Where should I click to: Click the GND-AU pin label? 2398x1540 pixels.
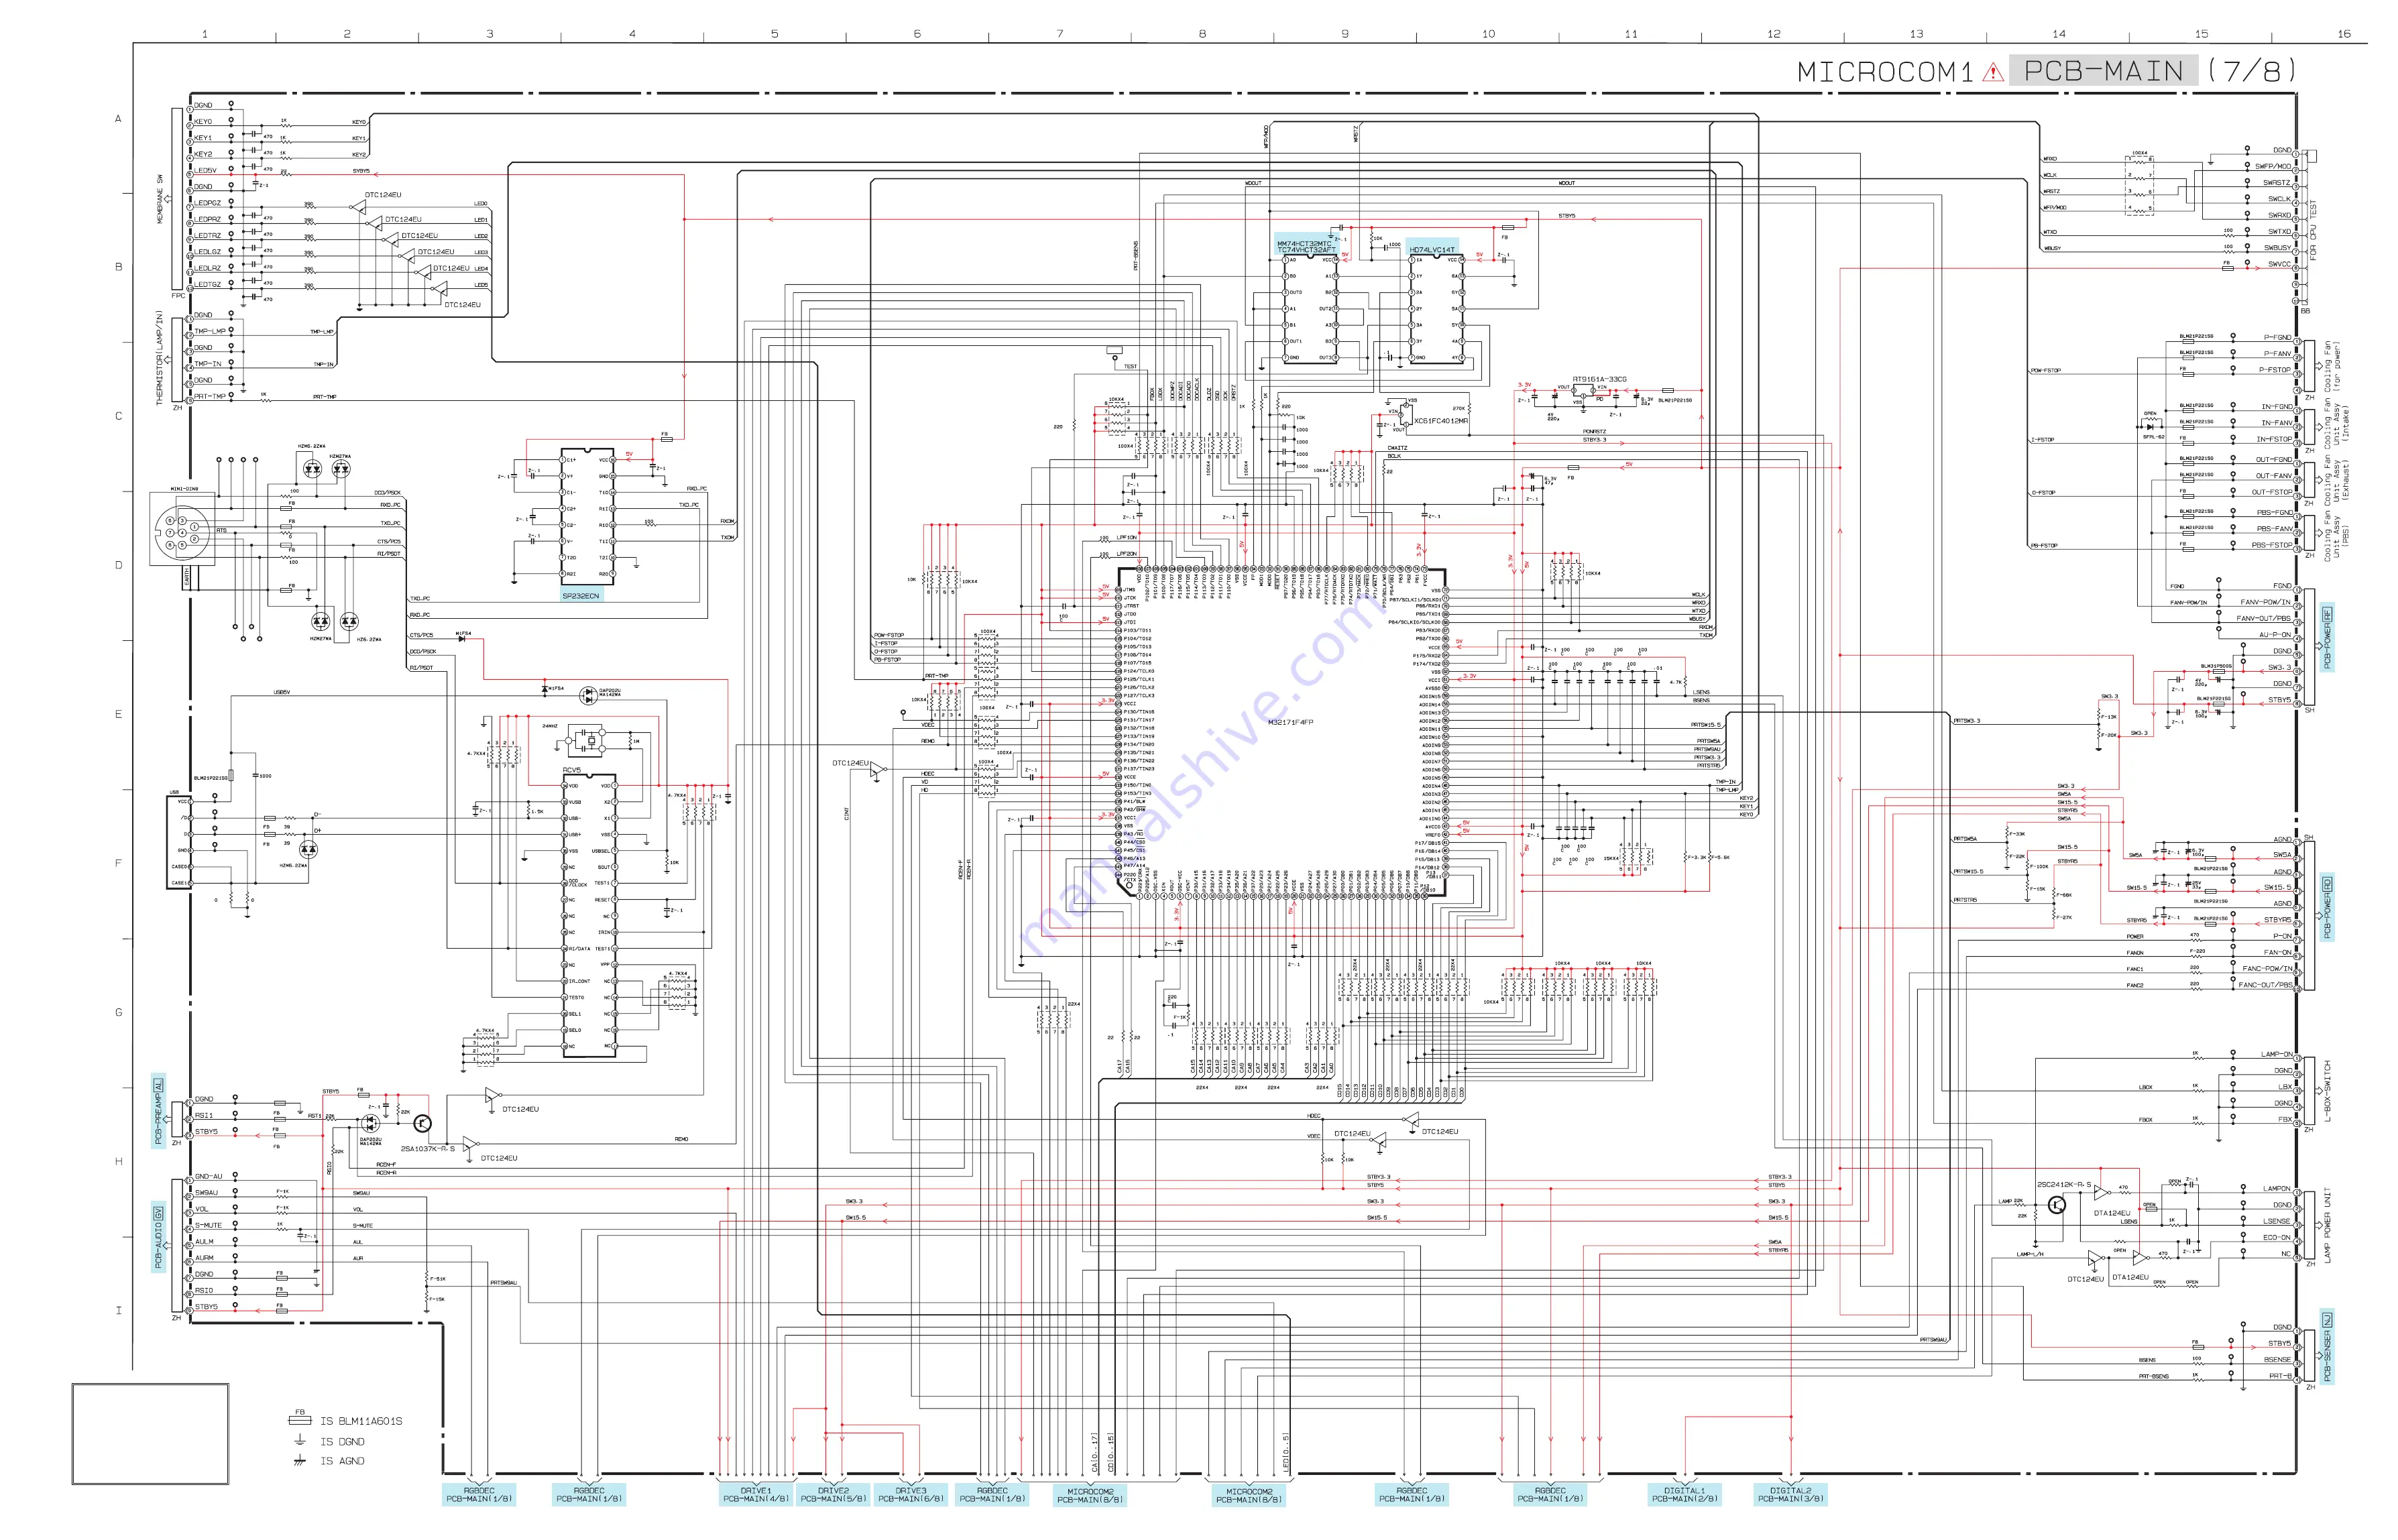pyautogui.click(x=208, y=1176)
